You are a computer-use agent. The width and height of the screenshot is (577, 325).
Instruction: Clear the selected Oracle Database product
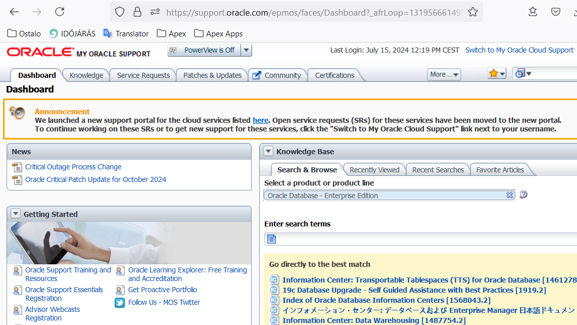(510, 195)
